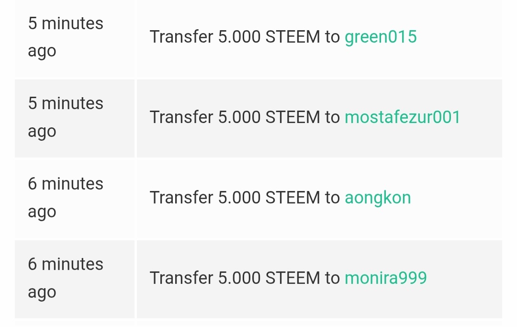Viewport: 517px width, 327px height.
Task: Click the STEEM label in the green015 row
Action: pyautogui.click(x=292, y=37)
